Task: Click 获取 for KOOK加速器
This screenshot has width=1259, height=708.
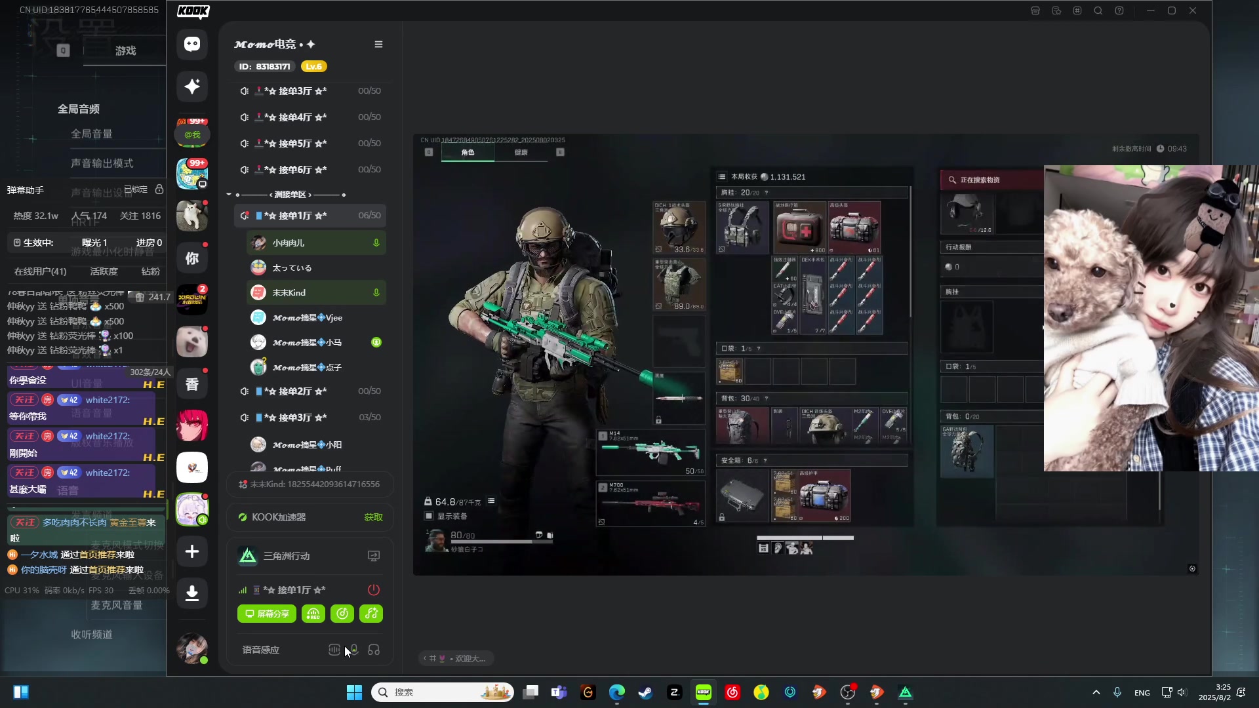Action: click(374, 517)
